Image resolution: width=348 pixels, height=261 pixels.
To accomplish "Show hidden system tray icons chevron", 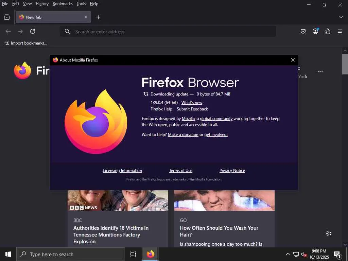I will coord(288,254).
